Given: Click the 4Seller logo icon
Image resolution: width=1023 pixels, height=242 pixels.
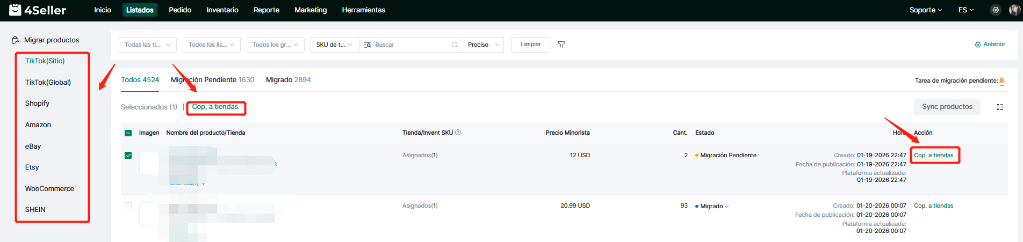Looking at the screenshot, I should [16, 10].
